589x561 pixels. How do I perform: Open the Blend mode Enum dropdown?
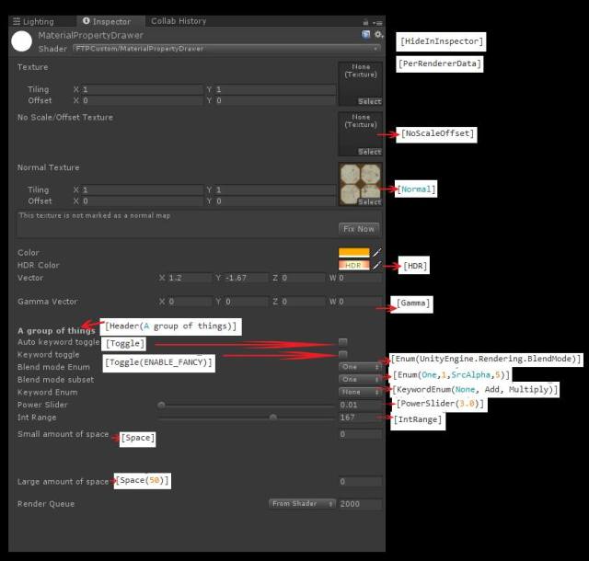(360, 366)
